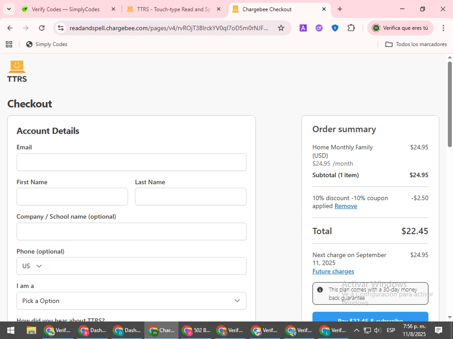Screen dimensions: 453x339
Task: Open the Future charges link
Action: coord(333,271)
